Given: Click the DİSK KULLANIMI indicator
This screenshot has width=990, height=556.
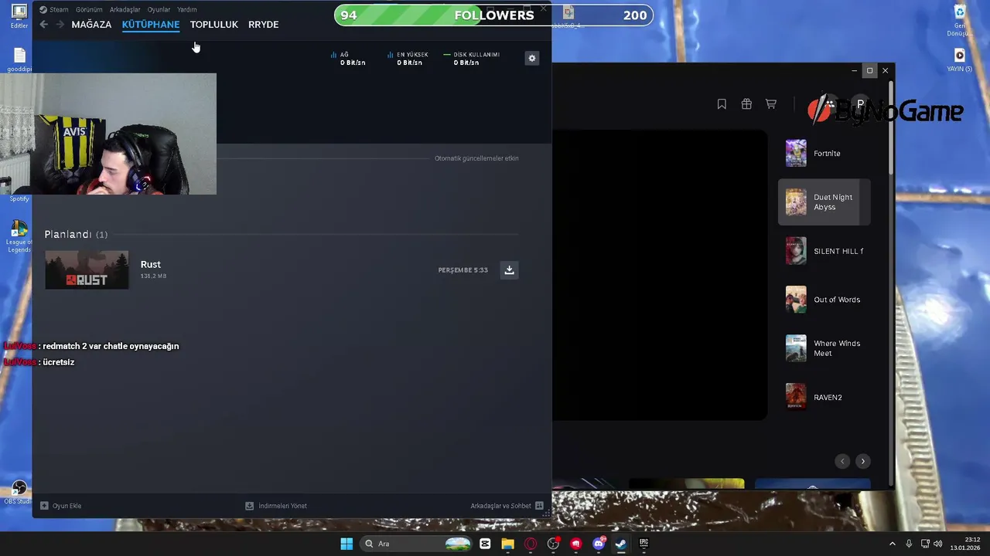Looking at the screenshot, I should 472,59.
